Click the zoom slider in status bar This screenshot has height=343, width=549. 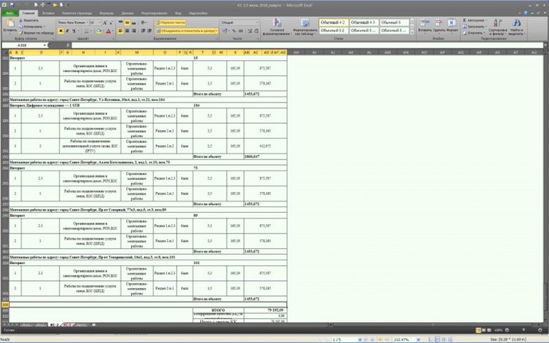[x=523, y=330]
